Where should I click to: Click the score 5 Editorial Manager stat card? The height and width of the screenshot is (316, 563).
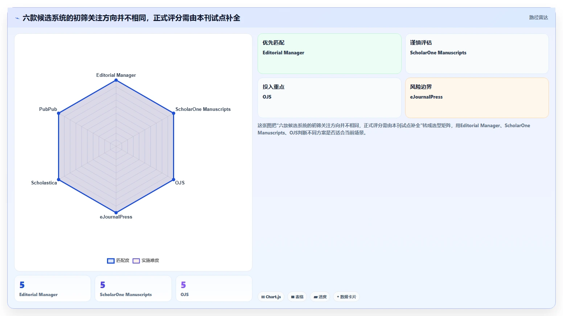pos(53,288)
